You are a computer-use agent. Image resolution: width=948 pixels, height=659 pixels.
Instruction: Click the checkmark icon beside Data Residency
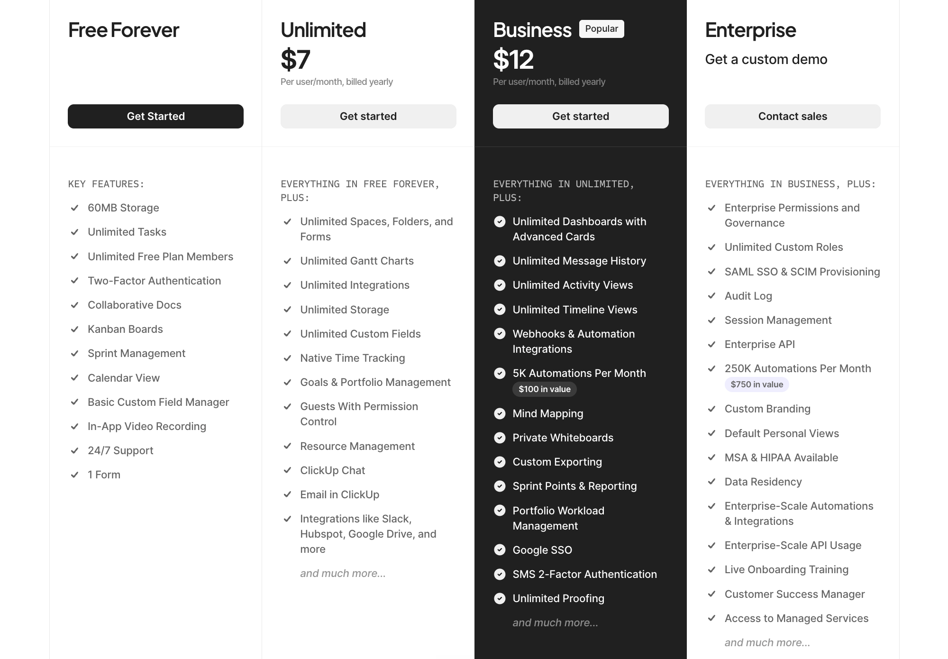pyautogui.click(x=711, y=482)
